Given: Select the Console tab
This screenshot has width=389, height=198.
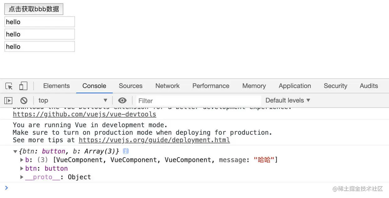Looking at the screenshot, I should point(94,86).
